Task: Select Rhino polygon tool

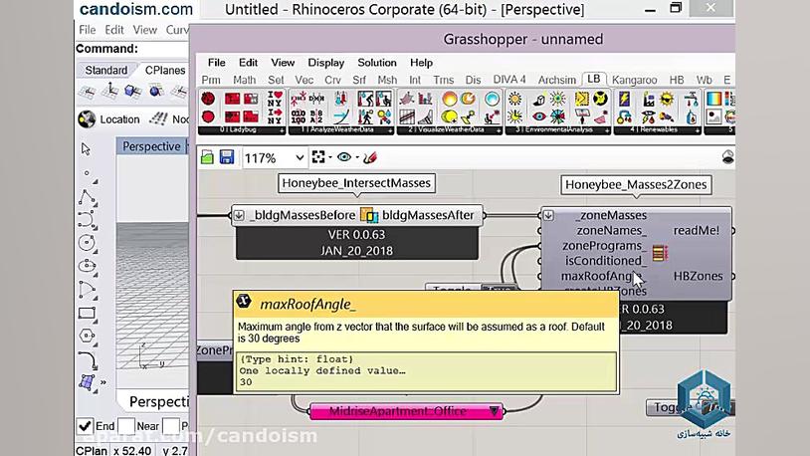Action: 87,337
